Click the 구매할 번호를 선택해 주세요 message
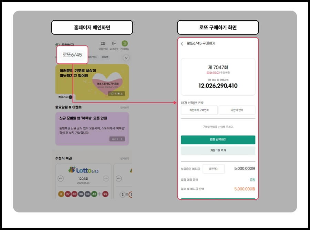310x230 pixels. point(218,127)
